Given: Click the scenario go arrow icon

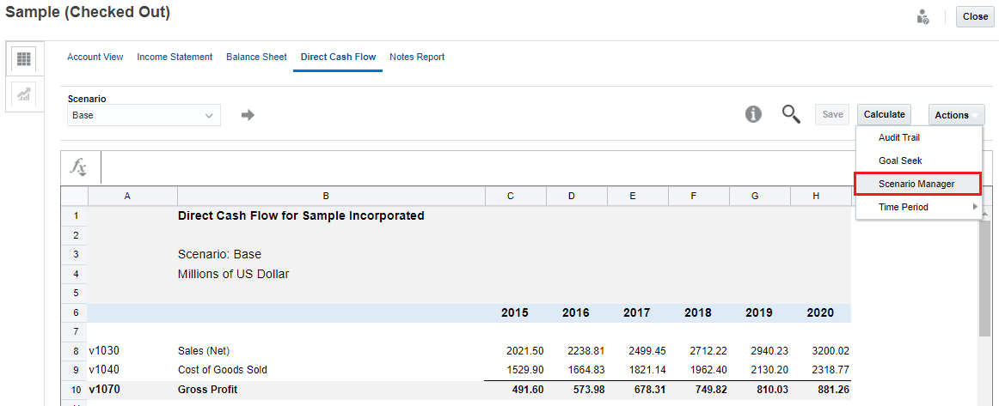Looking at the screenshot, I should coord(248,115).
